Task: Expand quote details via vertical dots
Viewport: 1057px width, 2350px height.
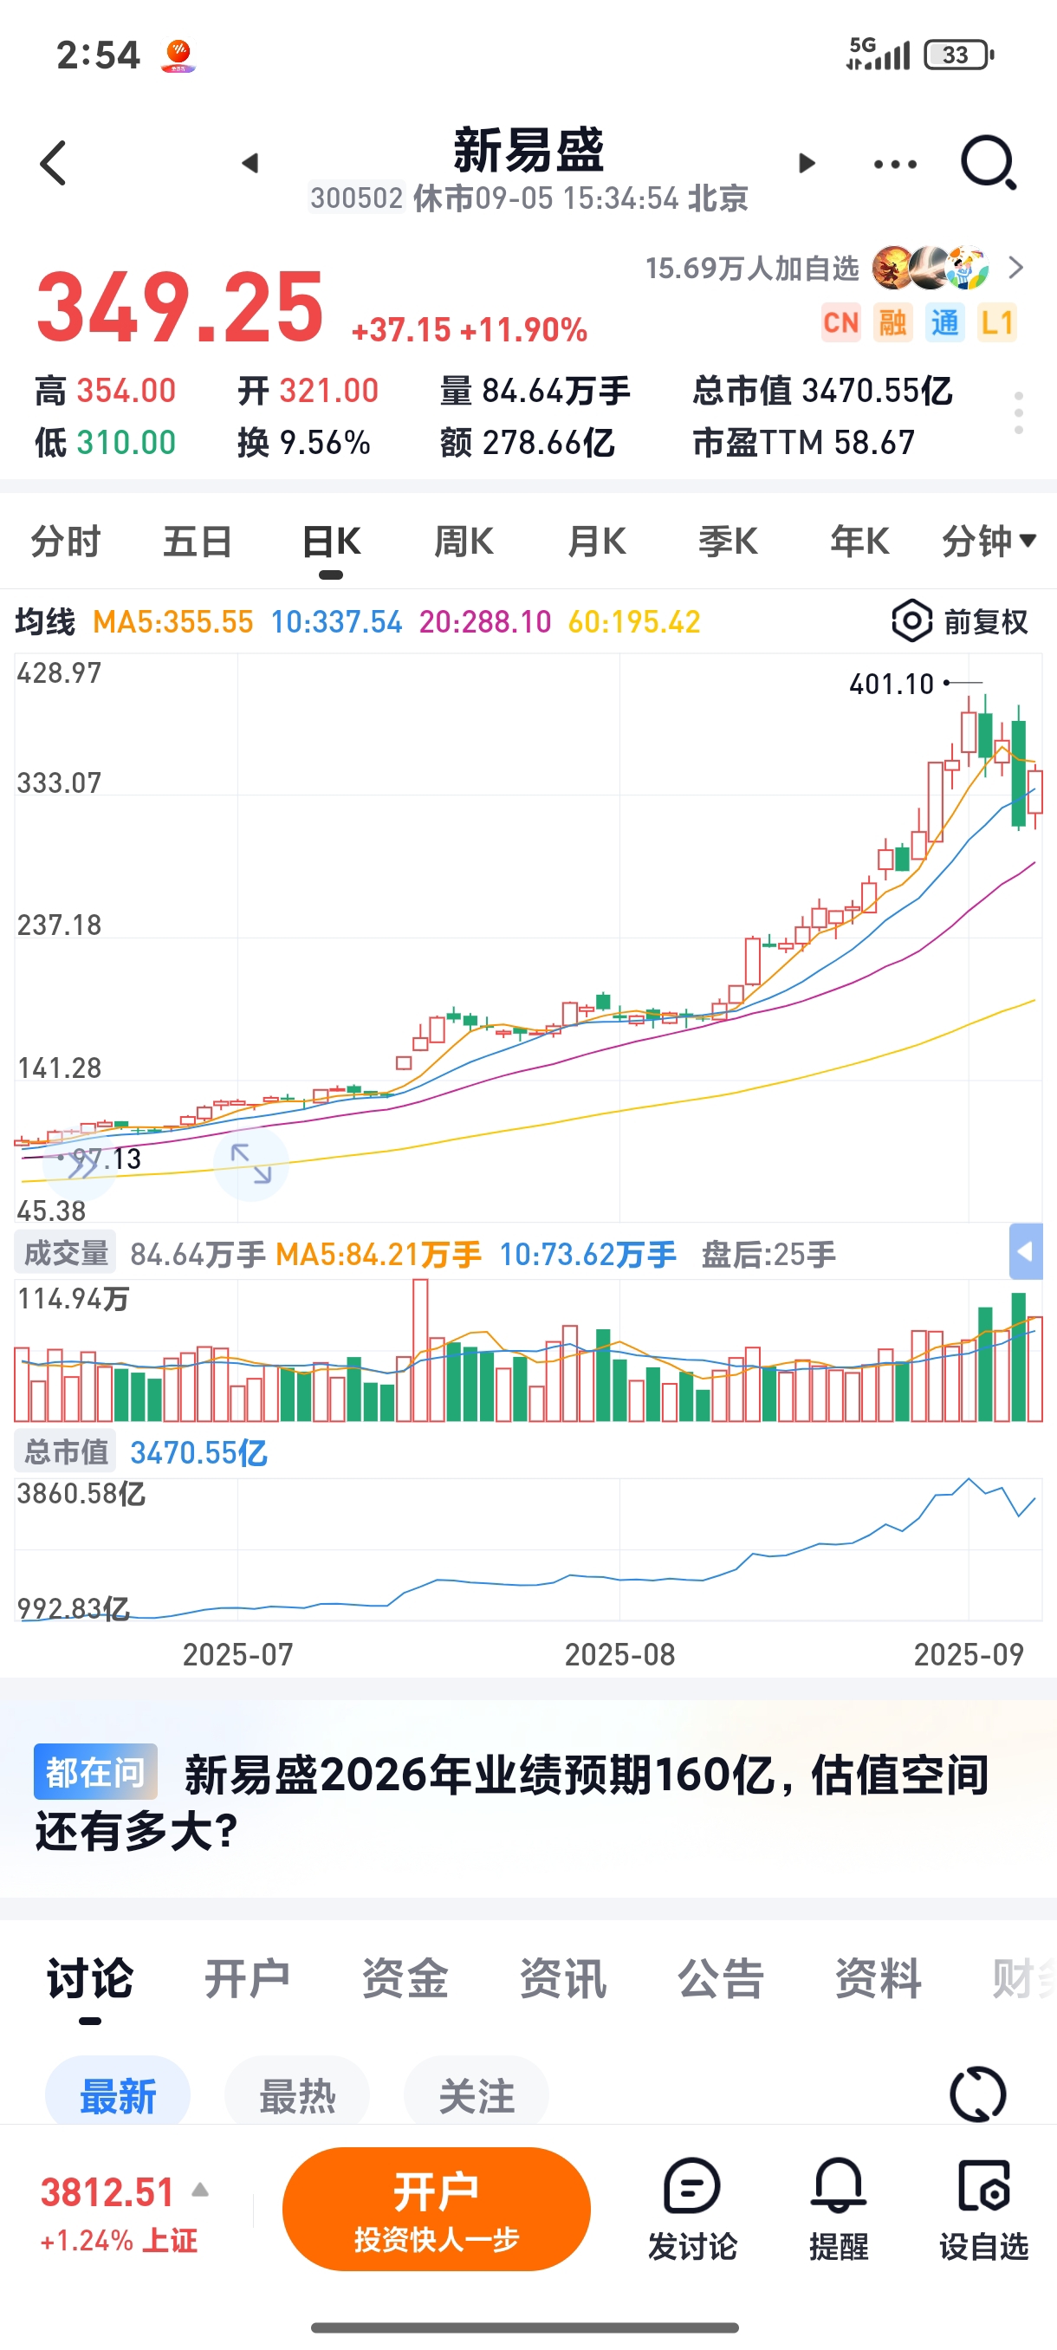Action: tap(1019, 413)
